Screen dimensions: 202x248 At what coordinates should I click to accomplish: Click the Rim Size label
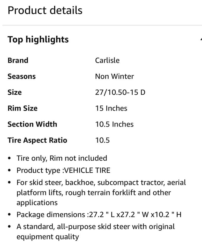coord(23,108)
